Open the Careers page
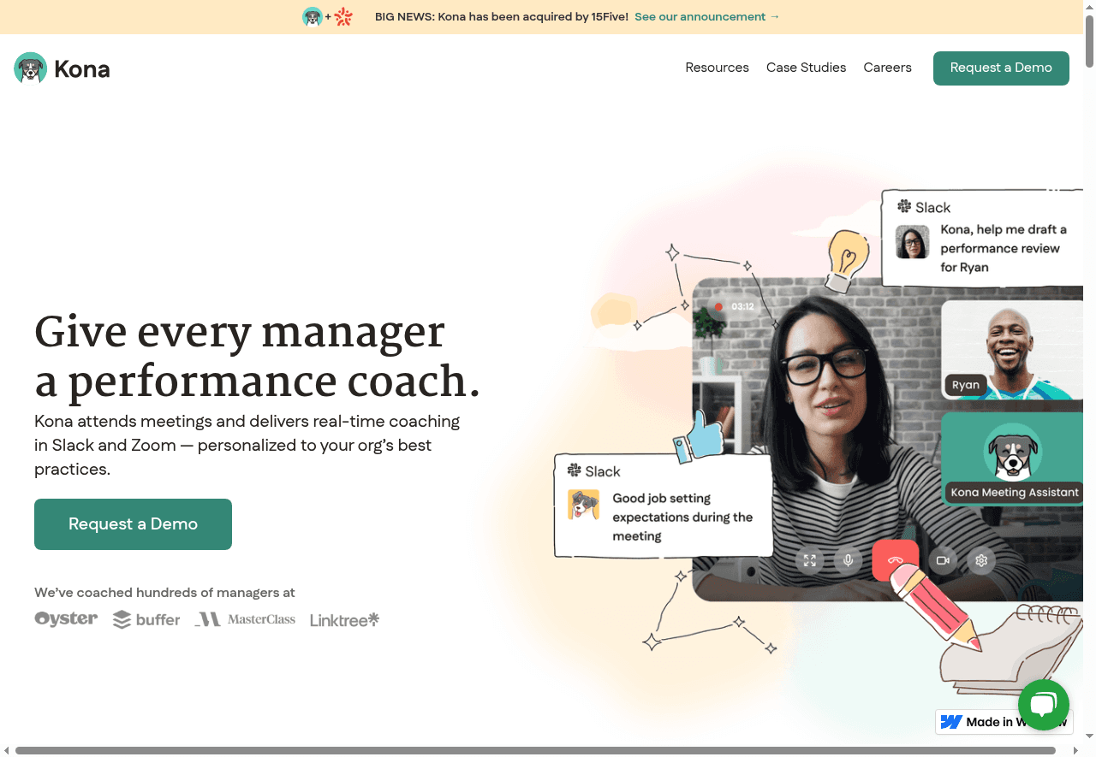The width and height of the screenshot is (1096, 757). click(x=887, y=68)
